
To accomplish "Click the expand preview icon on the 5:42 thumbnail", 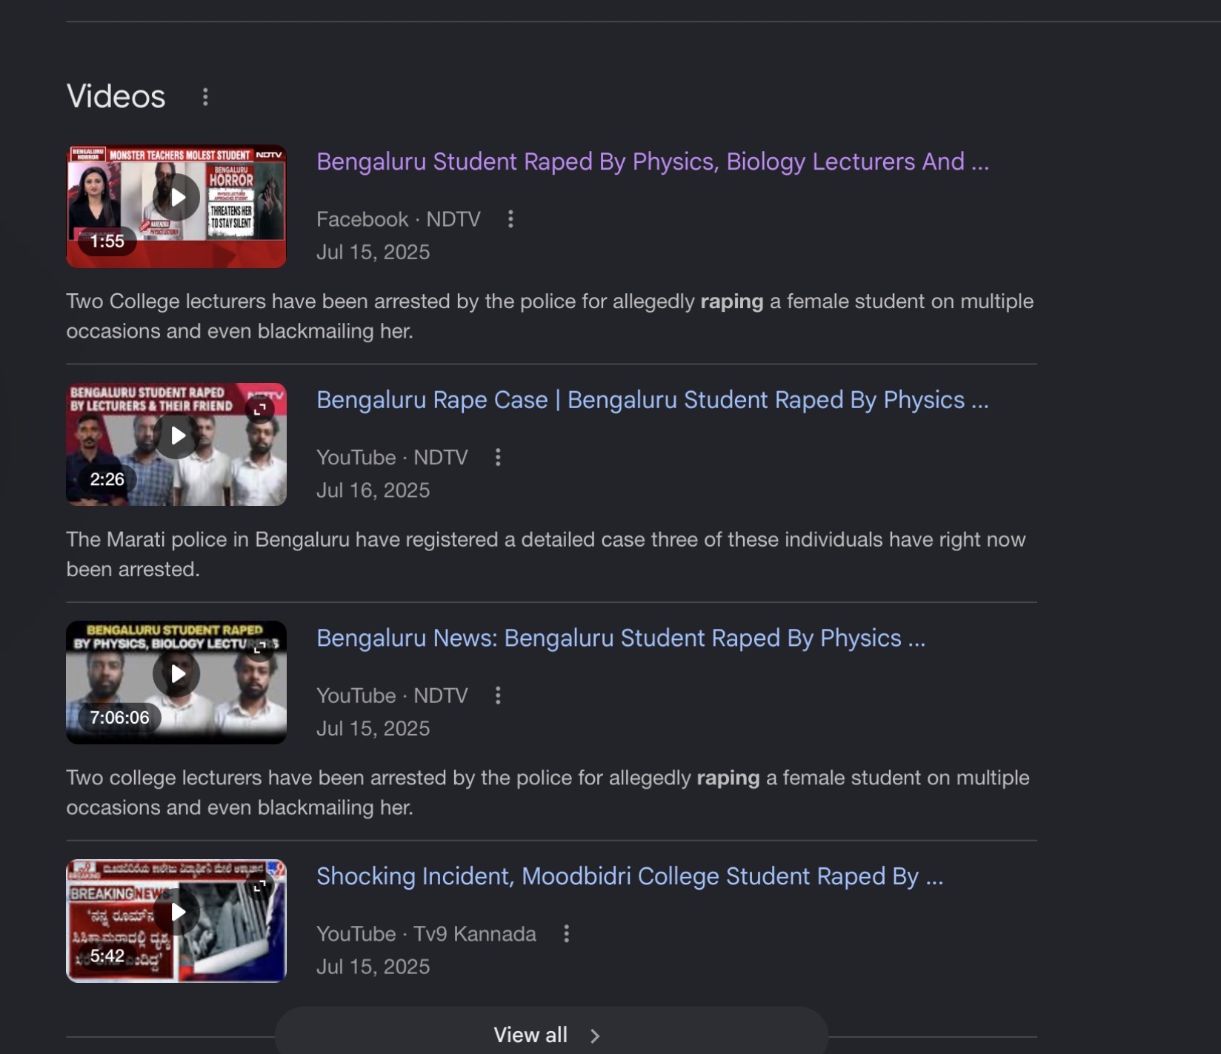I will tap(260, 885).
